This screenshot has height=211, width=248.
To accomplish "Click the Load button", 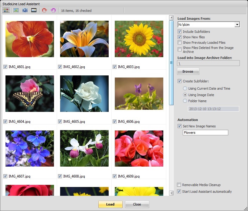I will [110, 204].
